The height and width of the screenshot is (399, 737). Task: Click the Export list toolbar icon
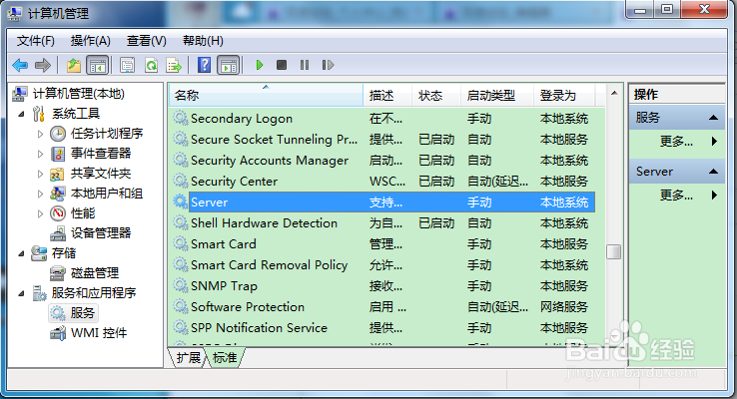[174, 65]
